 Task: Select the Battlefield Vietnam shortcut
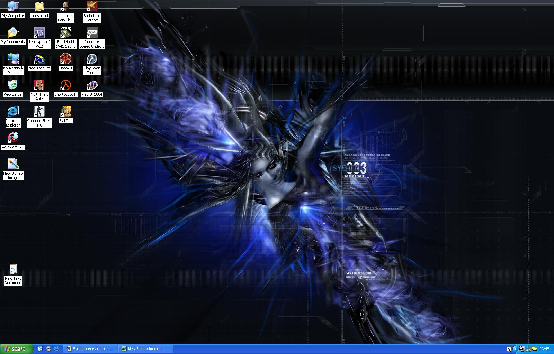click(92, 11)
